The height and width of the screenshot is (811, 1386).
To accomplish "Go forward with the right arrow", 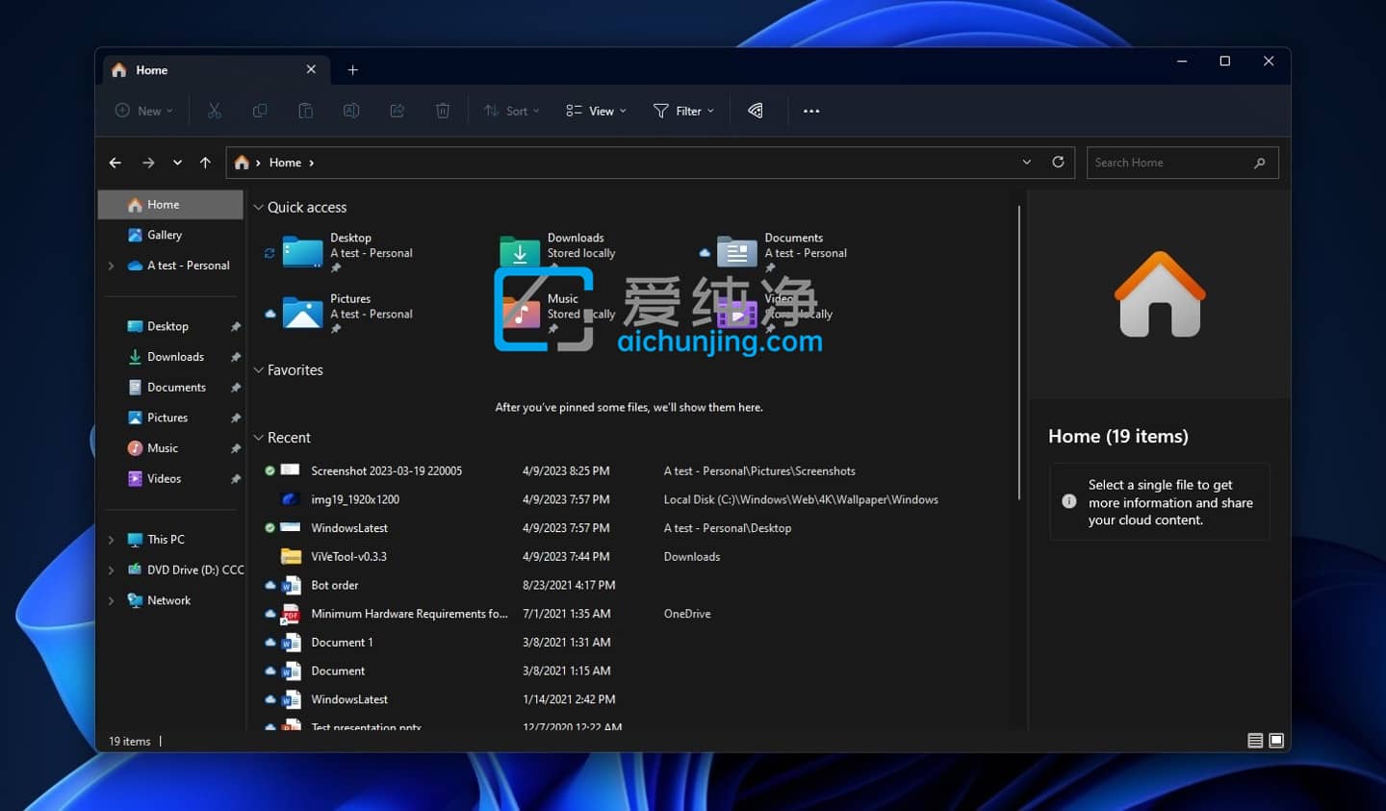I will (x=148, y=163).
